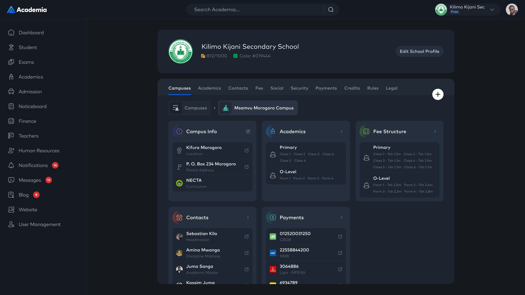Click the round plus add button
525x295 pixels.
(438, 94)
